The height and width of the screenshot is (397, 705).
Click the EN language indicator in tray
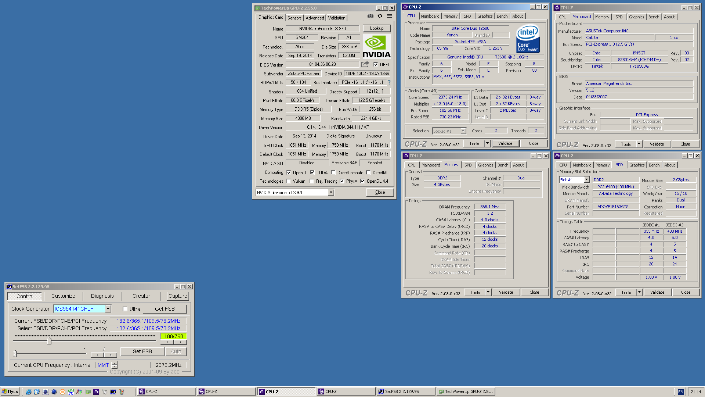[x=680, y=392]
